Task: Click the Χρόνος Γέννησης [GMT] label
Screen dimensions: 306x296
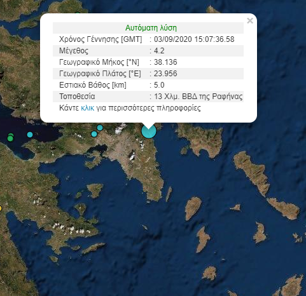Action: pyautogui.click(x=101, y=39)
